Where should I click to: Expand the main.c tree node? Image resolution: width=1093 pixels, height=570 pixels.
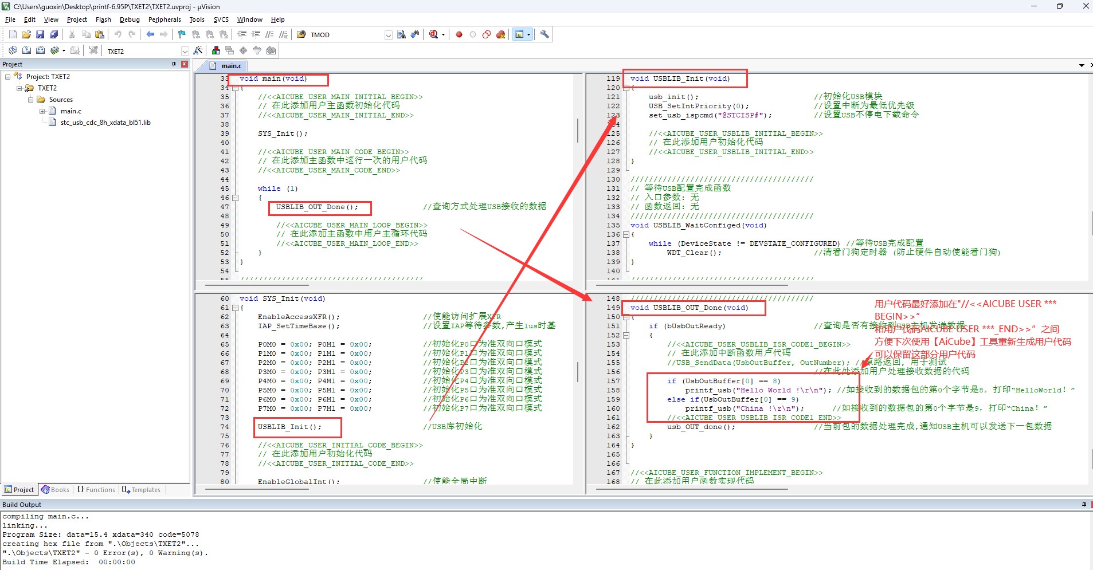point(42,111)
